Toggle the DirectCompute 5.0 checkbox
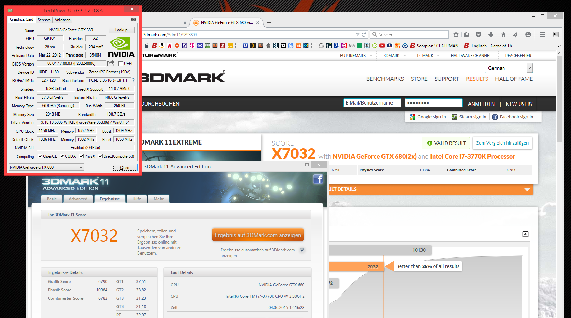571x318 pixels. [100, 156]
